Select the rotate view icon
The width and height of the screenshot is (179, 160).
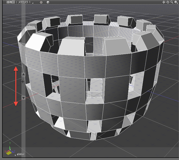pos(168,2)
